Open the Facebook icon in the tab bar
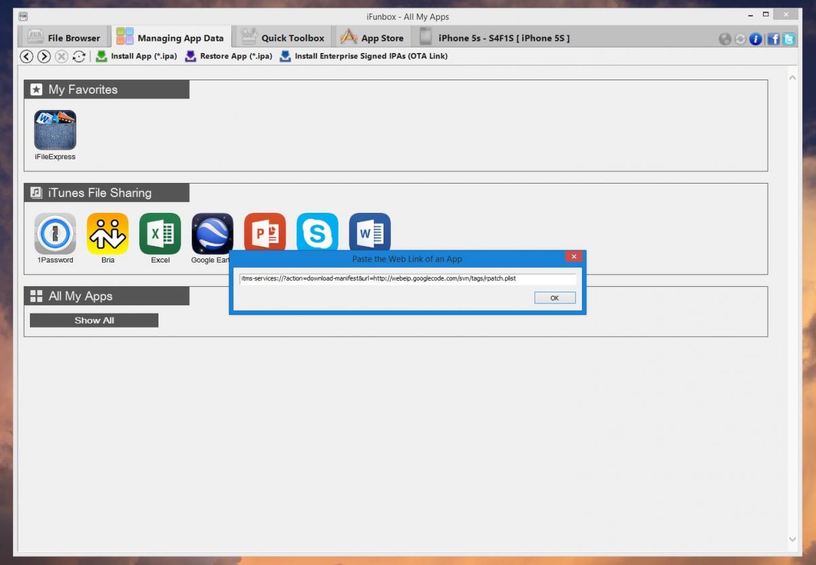Image resolution: width=816 pixels, height=565 pixels. coord(774,39)
